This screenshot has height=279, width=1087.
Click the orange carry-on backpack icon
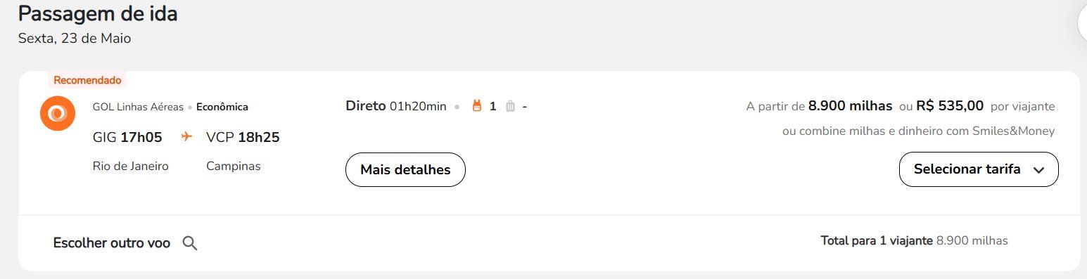pyautogui.click(x=476, y=106)
